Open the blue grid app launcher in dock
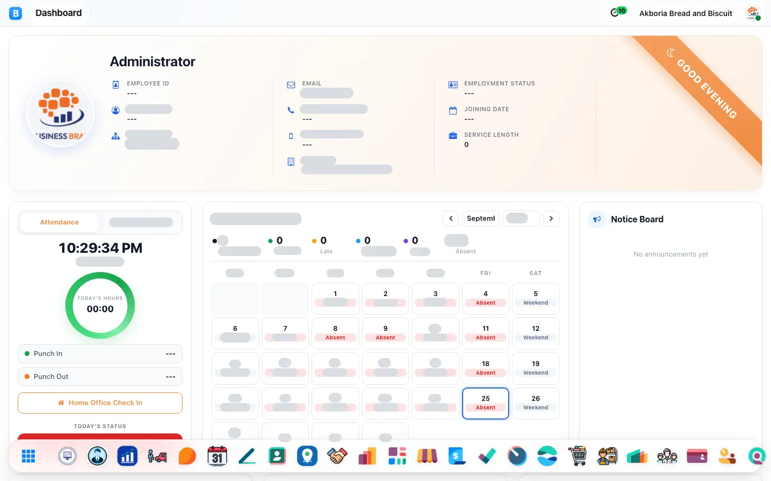Viewport: 771px width, 481px height. [28, 456]
